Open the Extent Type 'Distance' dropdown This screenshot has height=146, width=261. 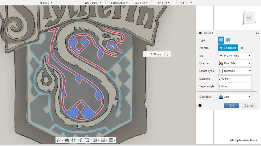click(235, 71)
